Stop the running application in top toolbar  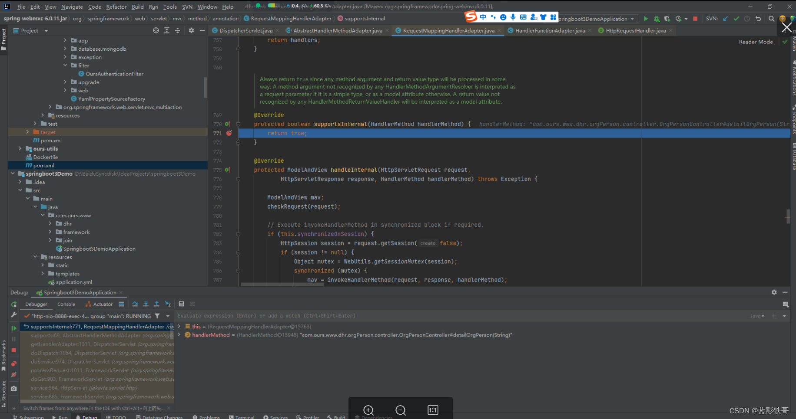click(695, 19)
